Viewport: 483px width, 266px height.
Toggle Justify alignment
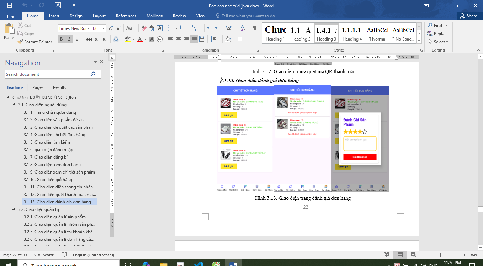point(194,39)
